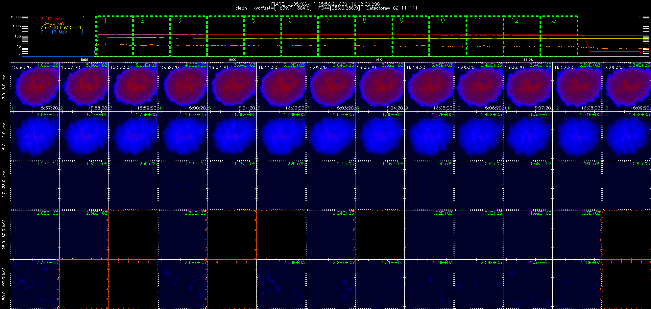The image size is (651, 309).
Task: Click the 2.58E+03 value in the 25.0-50.0 keV row
Action: (x=97, y=213)
